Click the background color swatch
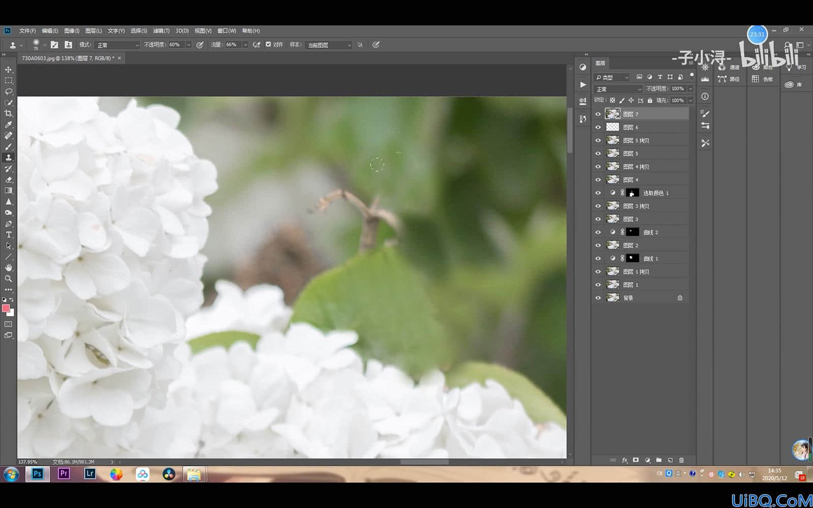The image size is (813, 508). pyautogui.click(x=12, y=313)
